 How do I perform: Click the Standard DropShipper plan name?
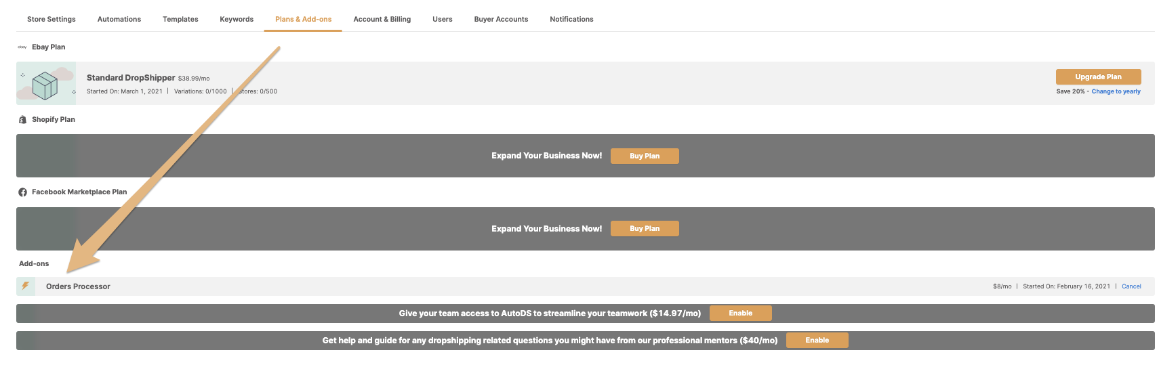131,78
